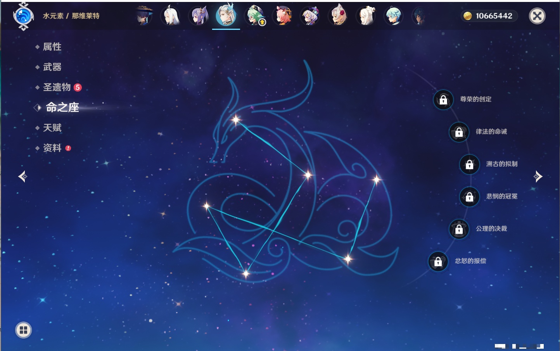The width and height of the screenshot is (560, 351).
Task: Click the lock icon for 忿怒的报偿
Action: (x=438, y=261)
